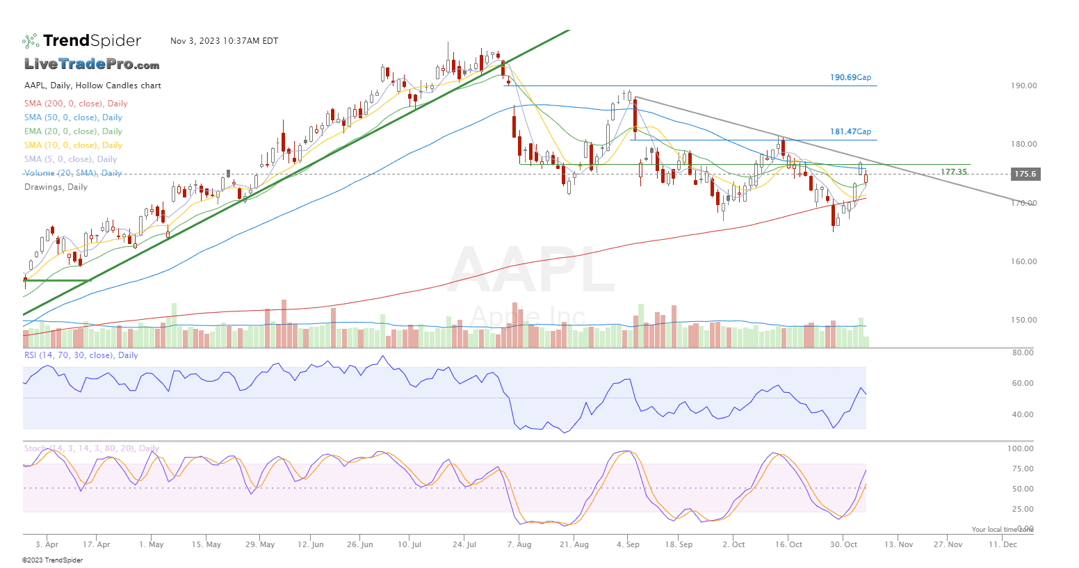The width and height of the screenshot is (1079, 568).
Task: Click the 27. Nov date label
Action: coord(948,544)
